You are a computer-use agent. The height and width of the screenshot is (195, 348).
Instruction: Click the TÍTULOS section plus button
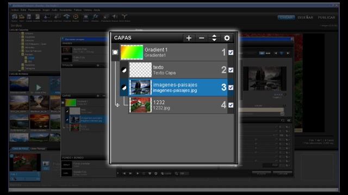click(98, 66)
